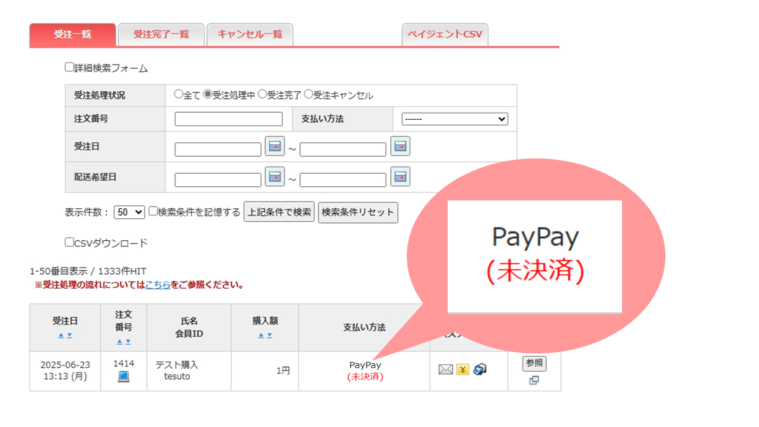
Task: Click the PayPay payment method cell text
Action: point(365,365)
